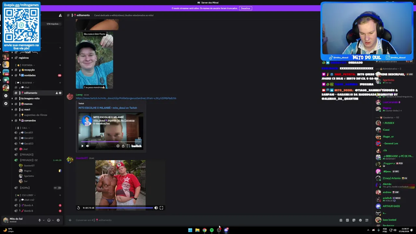
Task: Open microphone input options dropdown arrow
Action: pyautogui.click(x=43, y=220)
